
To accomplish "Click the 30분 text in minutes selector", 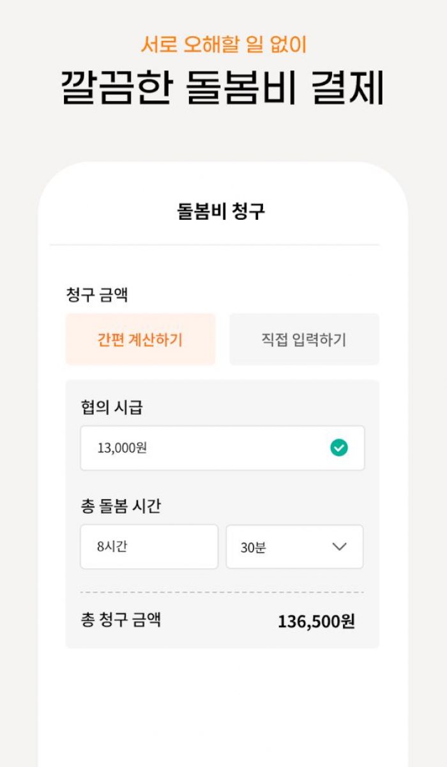I will click(253, 548).
